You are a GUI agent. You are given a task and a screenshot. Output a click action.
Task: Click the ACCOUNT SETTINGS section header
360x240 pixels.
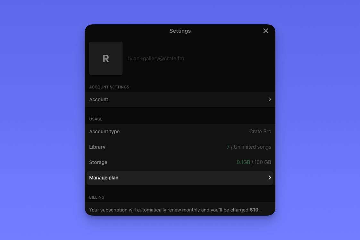pyautogui.click(x=109, y=87)
